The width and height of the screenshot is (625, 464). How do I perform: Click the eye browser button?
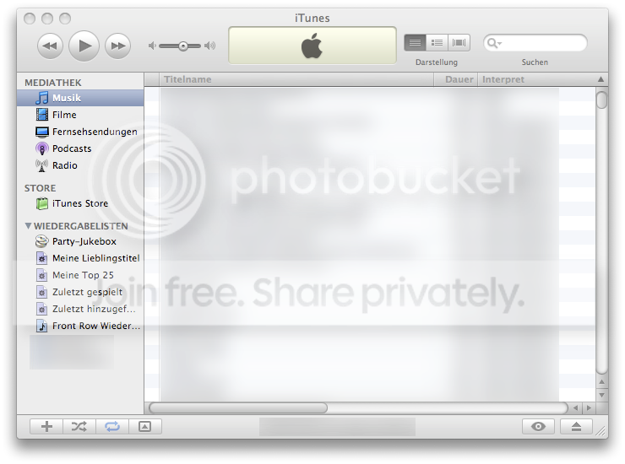tap(538, 427)
